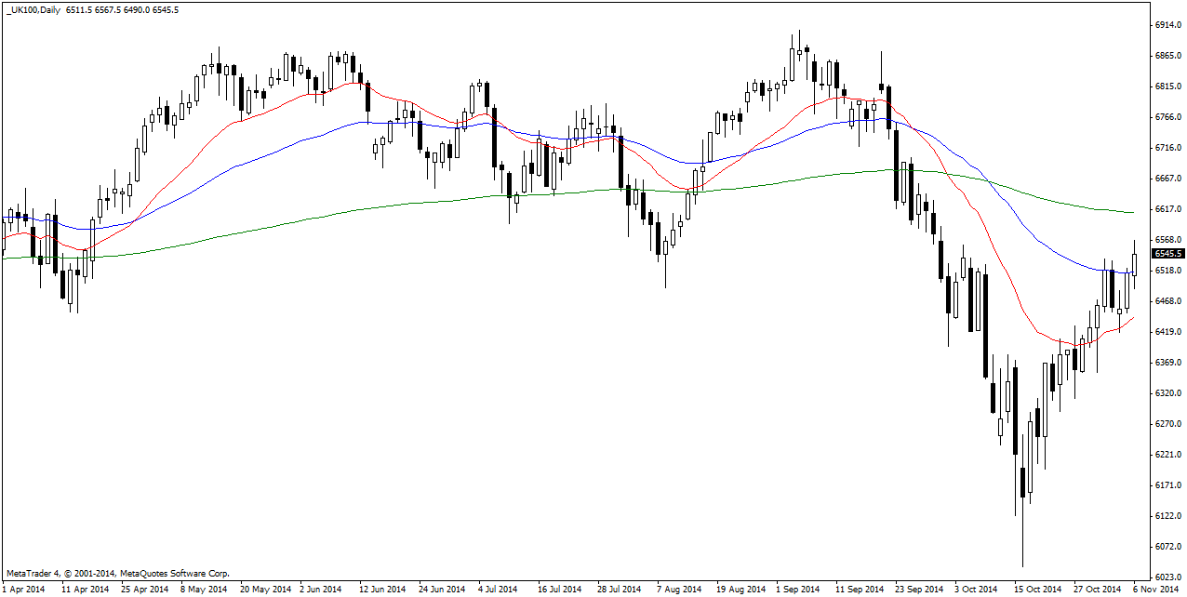Screen dimensions: 1187x597
Task: Click the 4 Jul 2014 date label
Action: (x=498, y=590)
